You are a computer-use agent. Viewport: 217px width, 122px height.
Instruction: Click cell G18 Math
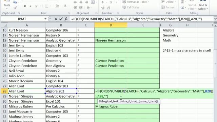coord(170,40)
